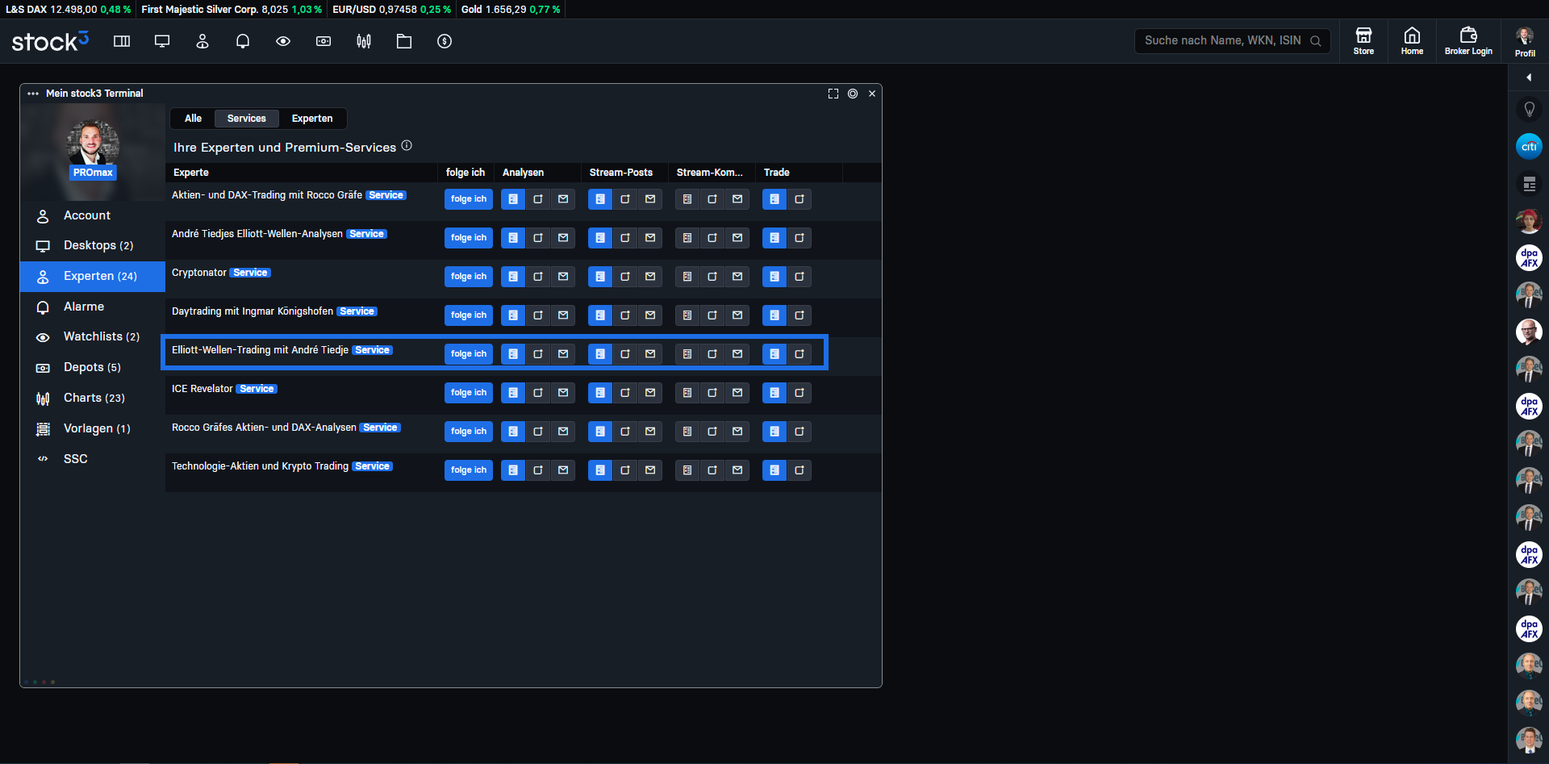Click the dollar circle icon in top toolbar
This screenshot has height=764, width=1549.
click(x=445, y=41)
